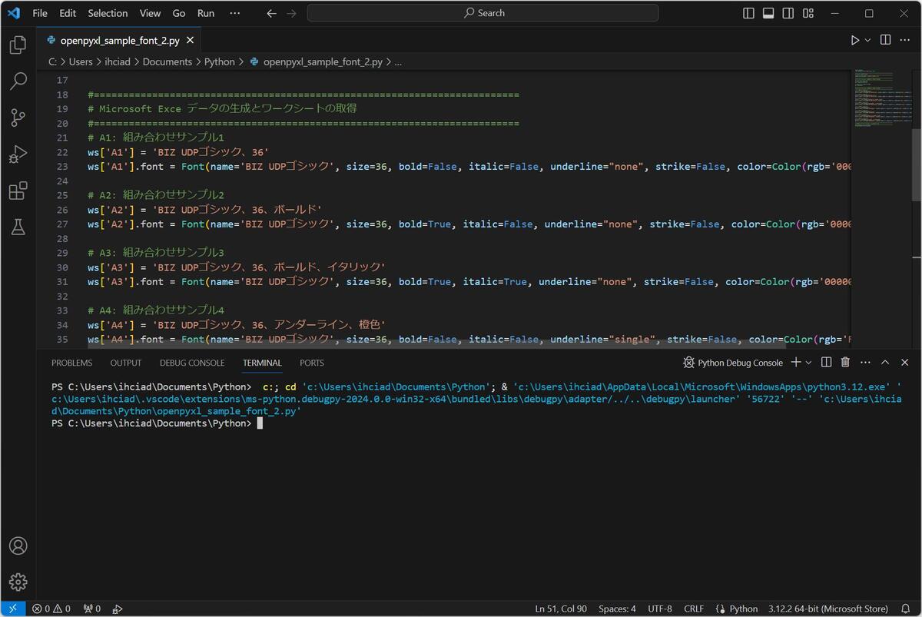Open the Run menu

[x=206, y=13]
